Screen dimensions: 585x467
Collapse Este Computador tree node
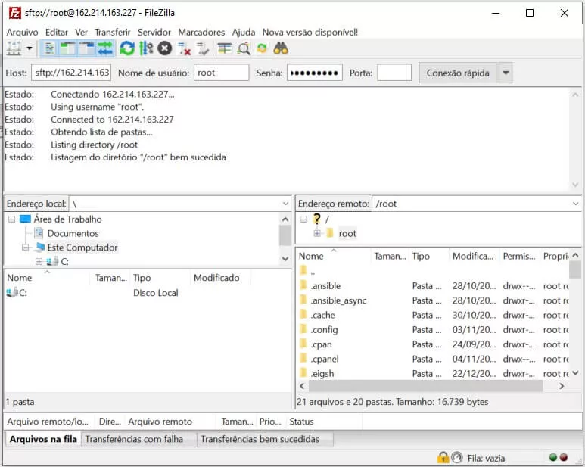[x=26, y=248]
